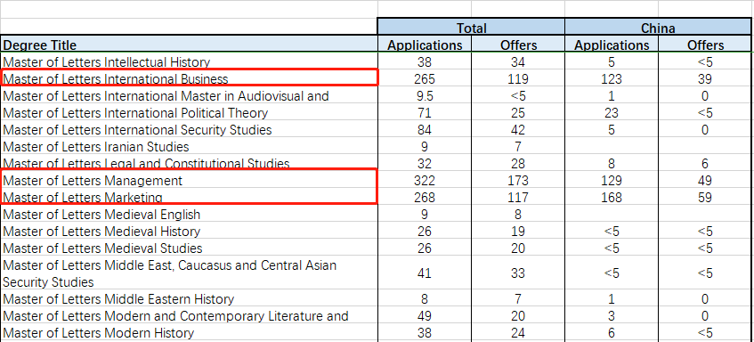Image resolution: width=754 pixels, height=342 pixels.
Task: Select Master of Letters Iranian Studies cell
Action: pos(189,146)
